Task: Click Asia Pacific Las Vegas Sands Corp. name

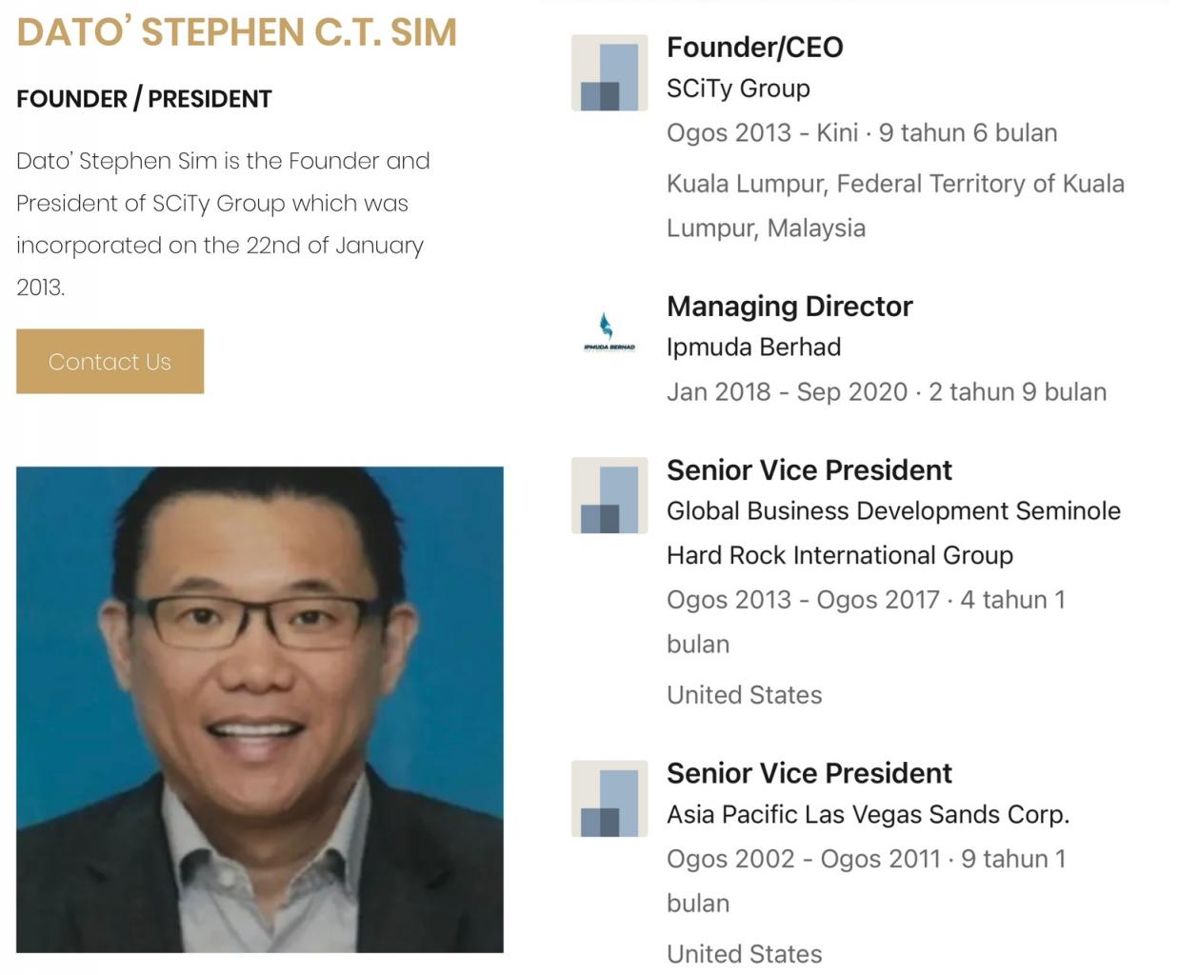Action: tap(868, 815)
